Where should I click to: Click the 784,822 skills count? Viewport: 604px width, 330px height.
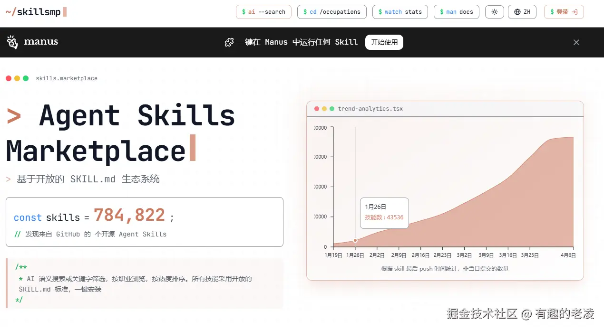click(x=129, y=216)
